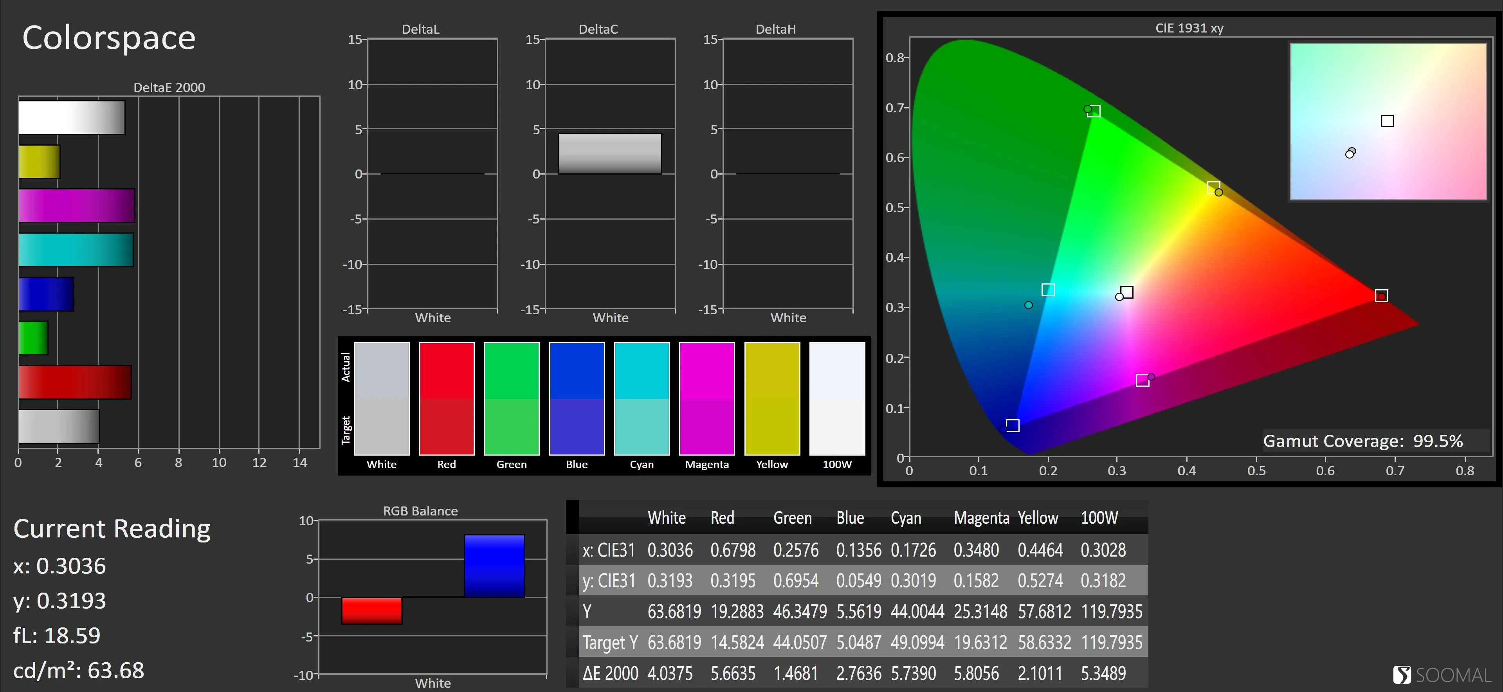Click the Blue actual/target color swatch

point(577,398)
